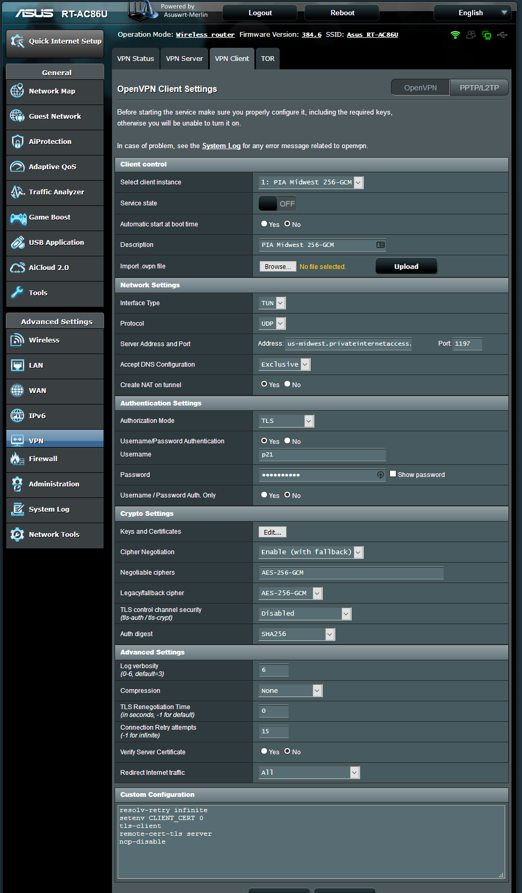Open the TLS control channel security dropdown
This screenshot has width=522, height=893.
305,614
